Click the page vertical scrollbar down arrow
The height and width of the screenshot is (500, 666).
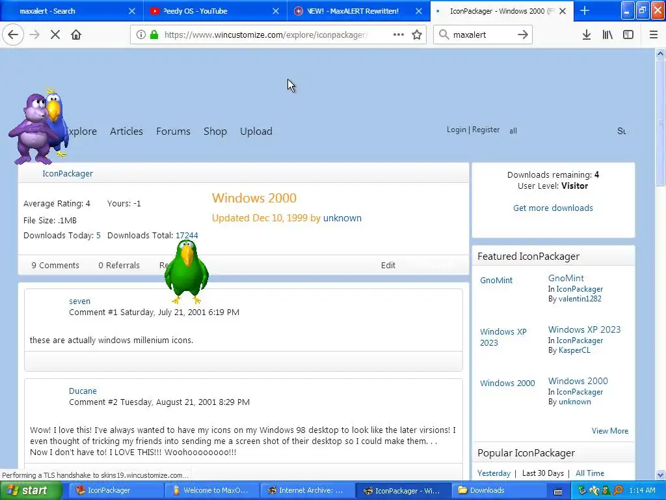click(x=660, y=475)
